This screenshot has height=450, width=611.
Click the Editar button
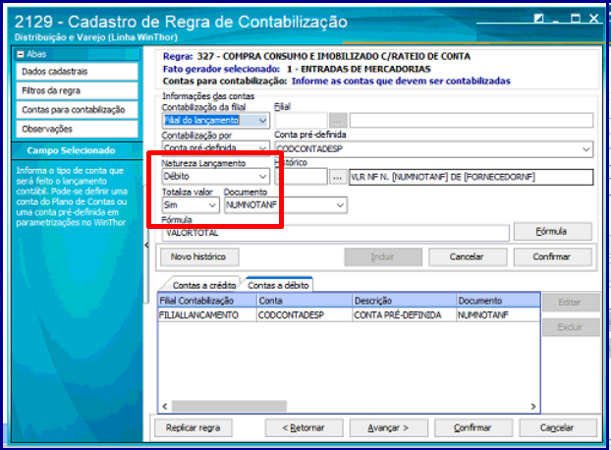(571, 303)
